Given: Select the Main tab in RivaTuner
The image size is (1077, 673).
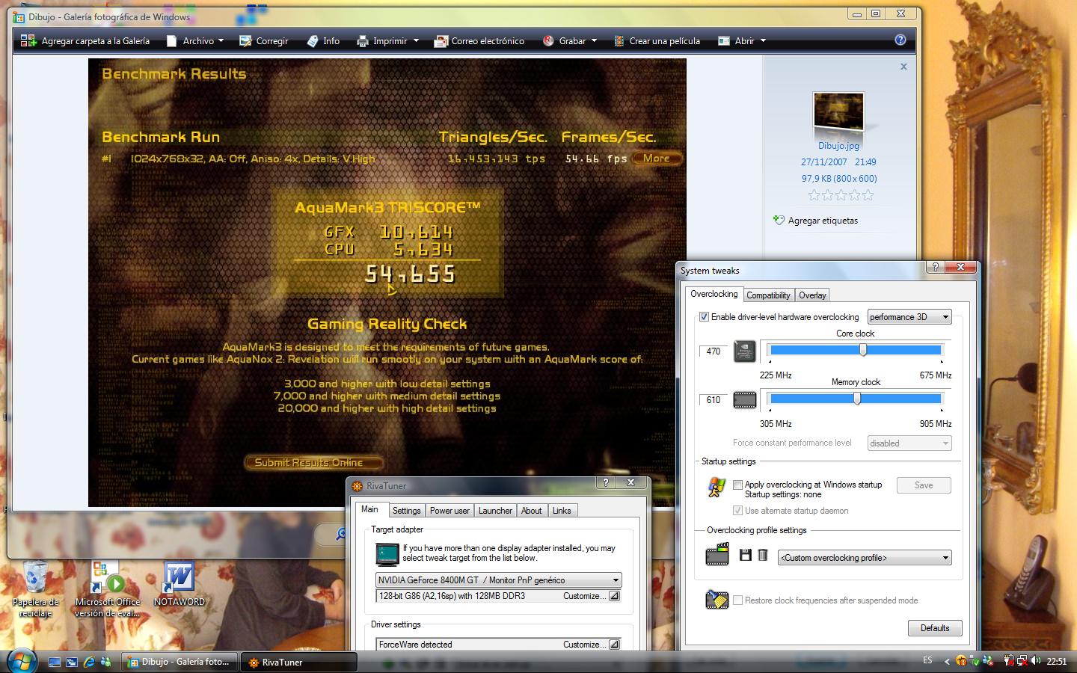Looking at the screenshot, I should (369, 509).
